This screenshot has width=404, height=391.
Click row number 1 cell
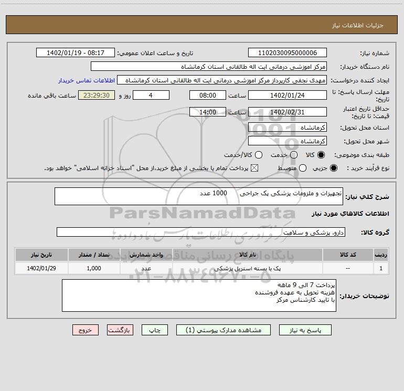click(381, 268)
